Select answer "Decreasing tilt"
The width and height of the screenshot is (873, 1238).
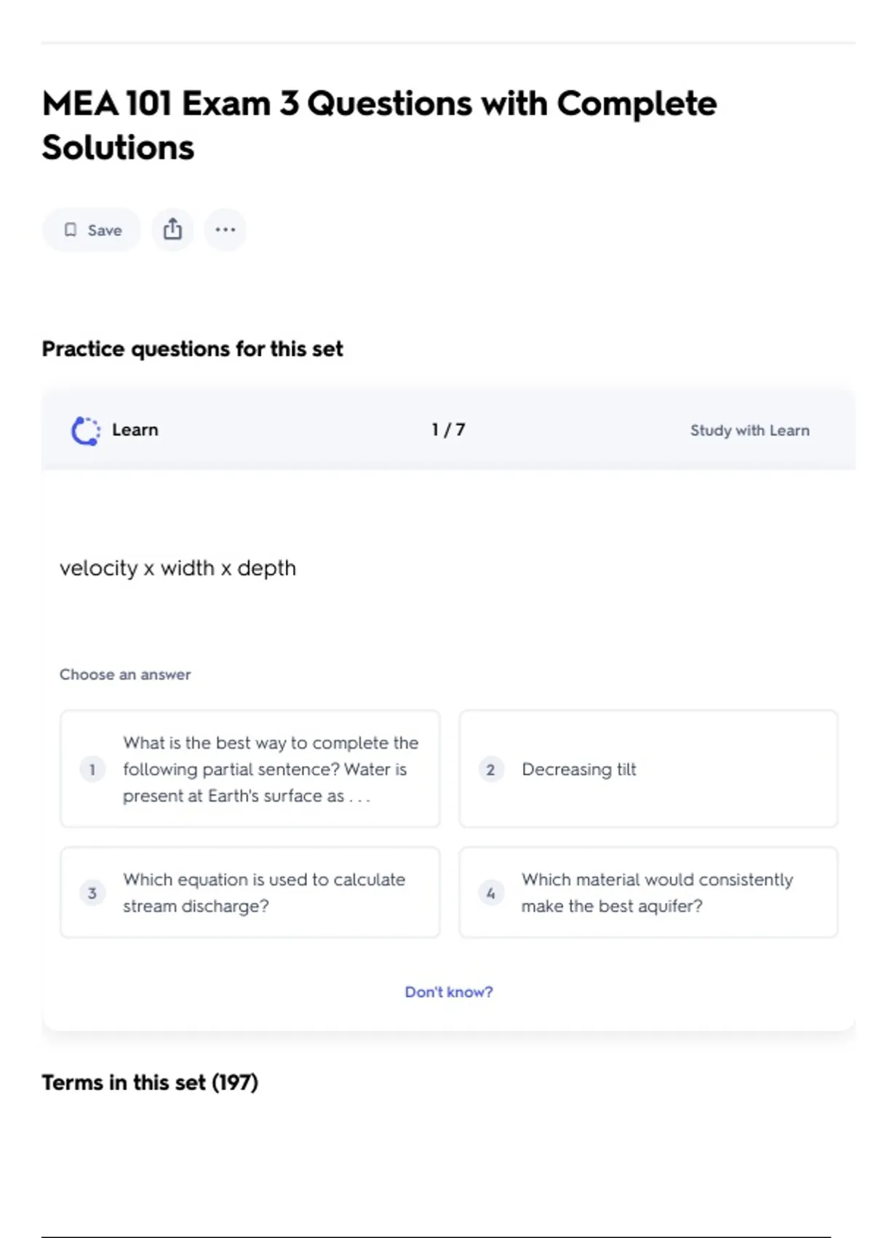pyautogui.click(x=648, y=769)
